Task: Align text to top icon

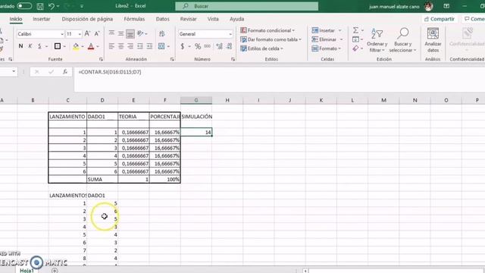Action: pyautogui.click(x=111, y=33)
